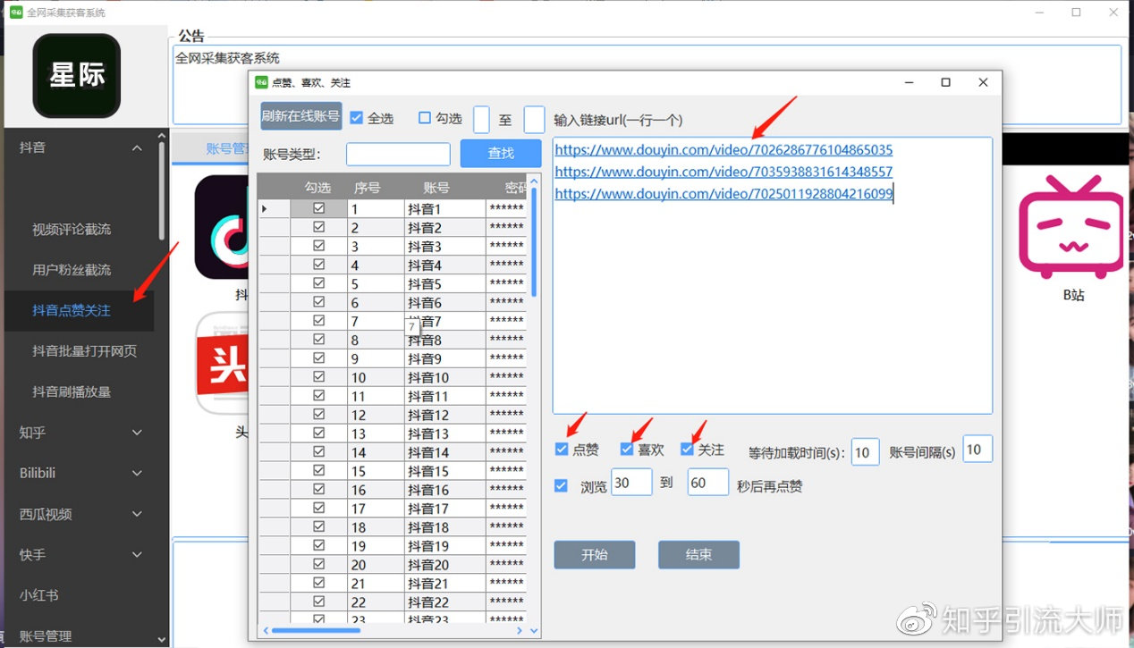Click the red Toutiao 头 icon
The width and height of the screenshot is (1134, 648).
tap(222, 363)
